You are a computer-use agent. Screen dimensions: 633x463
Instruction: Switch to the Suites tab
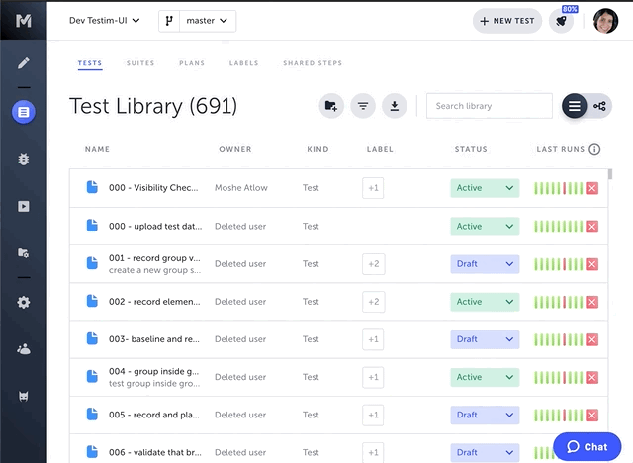pos(140,63)
